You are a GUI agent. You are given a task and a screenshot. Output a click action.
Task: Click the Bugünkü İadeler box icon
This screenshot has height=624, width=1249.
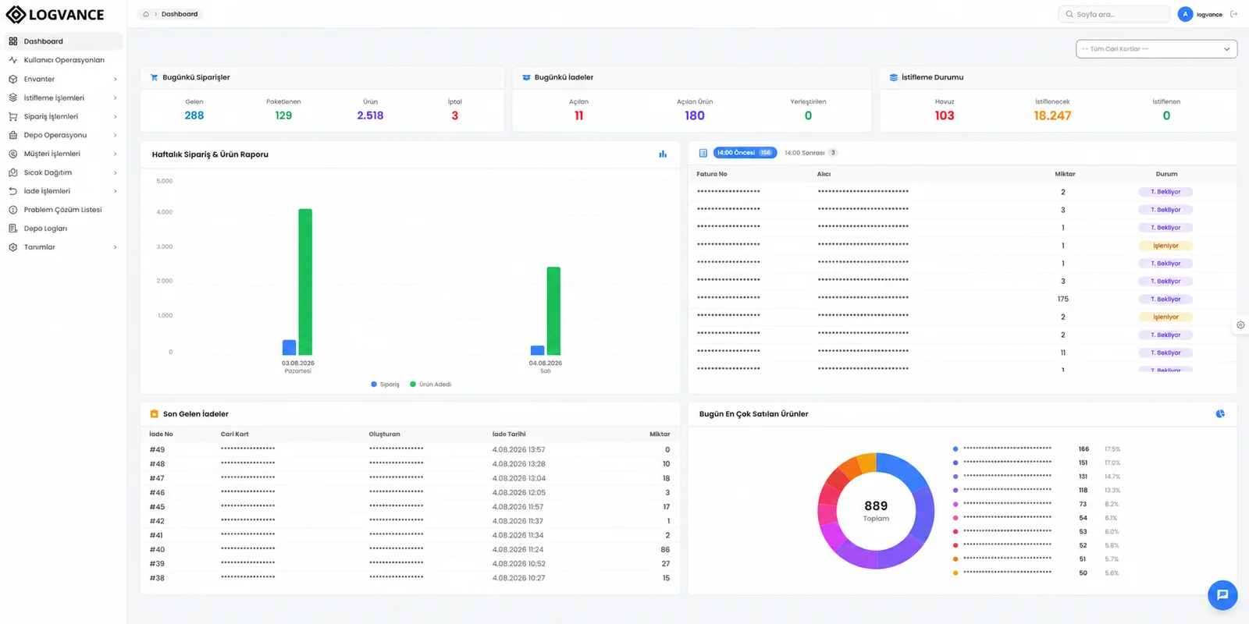click(x=526, y=77)
